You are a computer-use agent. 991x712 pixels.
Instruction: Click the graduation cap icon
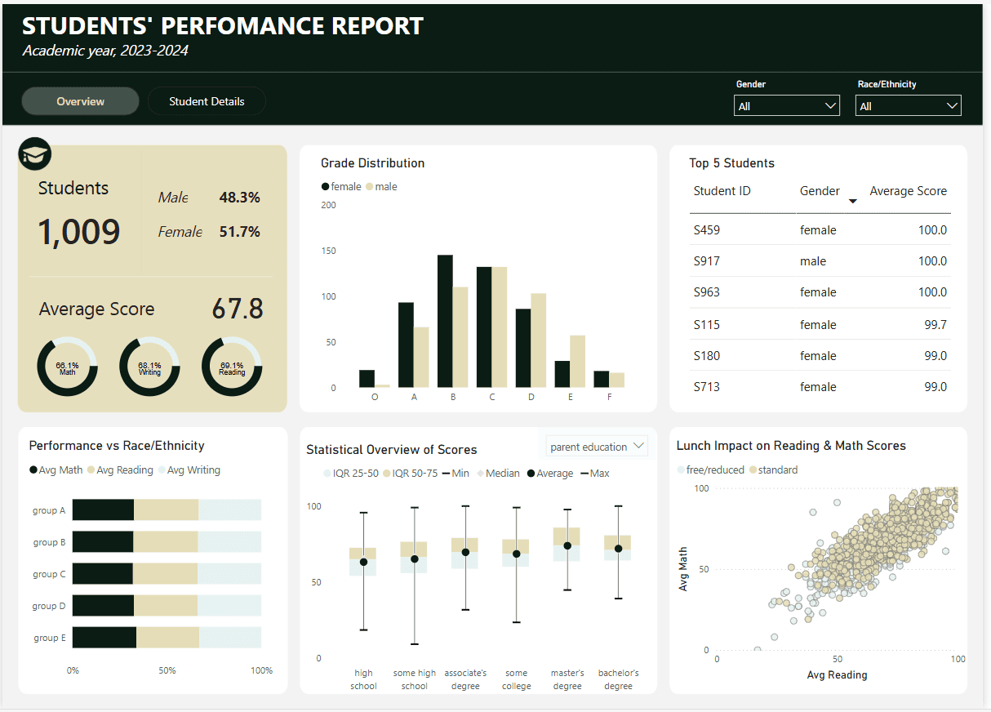pyautogui.click(x=35, y=154)
